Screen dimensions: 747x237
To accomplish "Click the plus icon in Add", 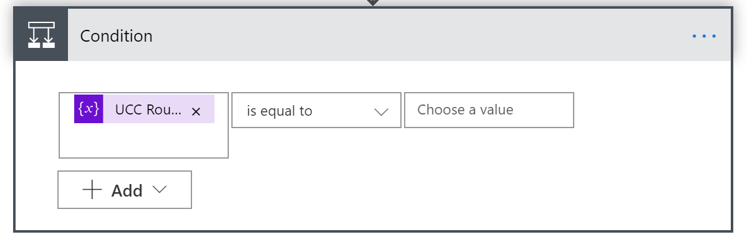I will click(x=92, y=190).
